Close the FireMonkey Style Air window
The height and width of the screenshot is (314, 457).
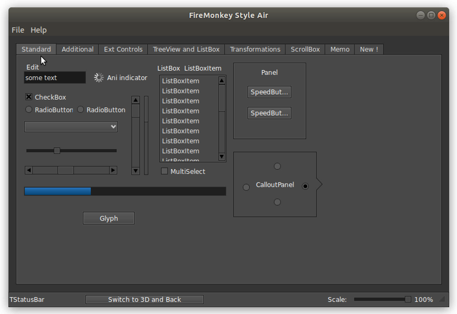click(x=442, y=15)
